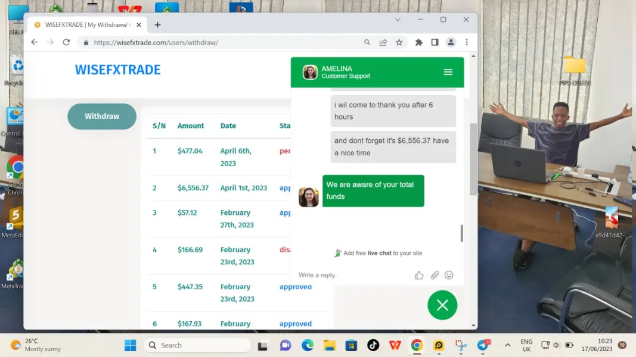Reload the WISEFXTRADE page
636x357 pixels.
(66, 42)
